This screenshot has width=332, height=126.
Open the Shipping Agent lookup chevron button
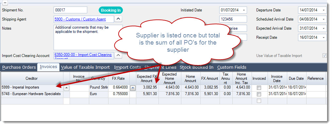point(118,19)
